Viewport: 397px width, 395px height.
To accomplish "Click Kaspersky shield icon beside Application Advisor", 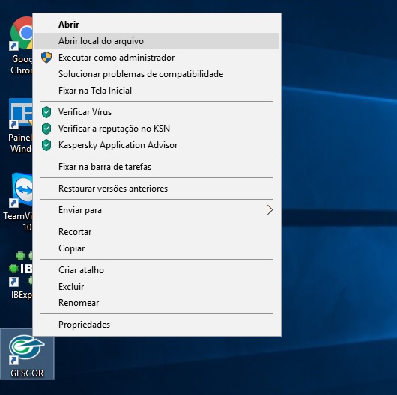I will point(46,145).
